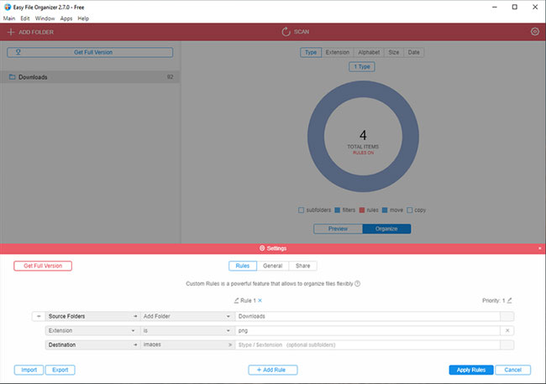Toggle the subfolders checkbox
Screen dimensions: 546x384
(302, 210)
